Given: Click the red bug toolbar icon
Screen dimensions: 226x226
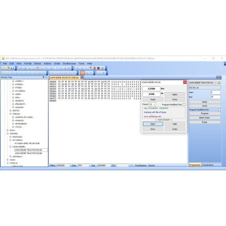Looking at the screenshot, I should pyautogui.click(x=98, y=68).
